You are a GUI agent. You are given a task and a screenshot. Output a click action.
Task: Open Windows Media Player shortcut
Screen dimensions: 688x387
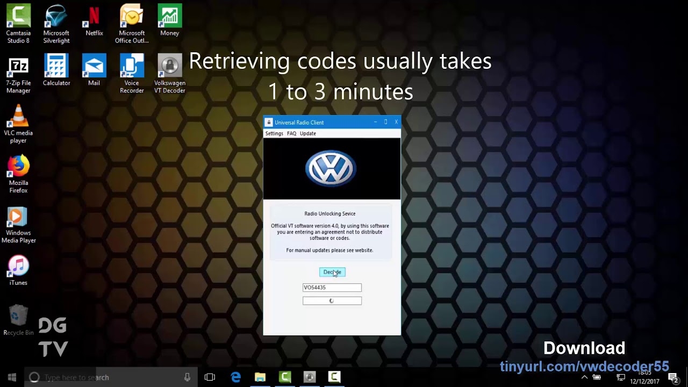pos(18,224)
